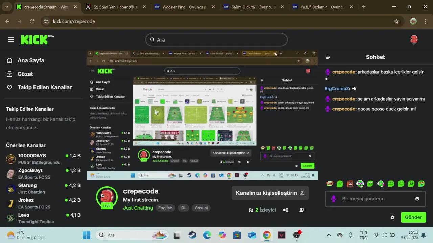Reload the page
This screenshot has width=433, height=243.
click(x=32, y=21)
